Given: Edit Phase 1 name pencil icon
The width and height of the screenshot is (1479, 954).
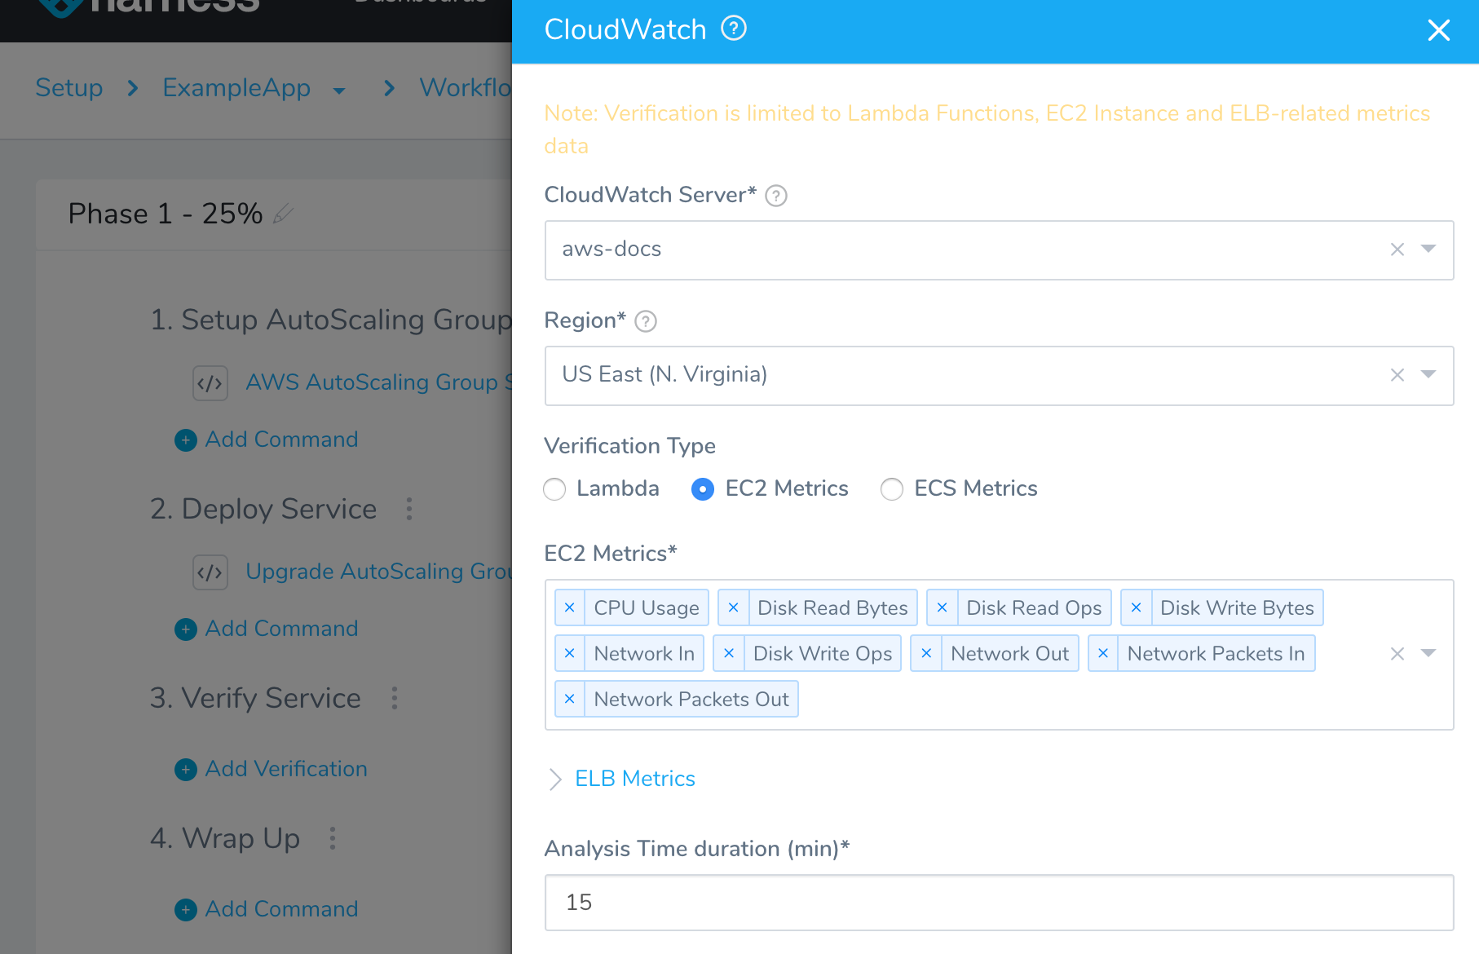Looking at the screenshot, I should tap(283, 214).
